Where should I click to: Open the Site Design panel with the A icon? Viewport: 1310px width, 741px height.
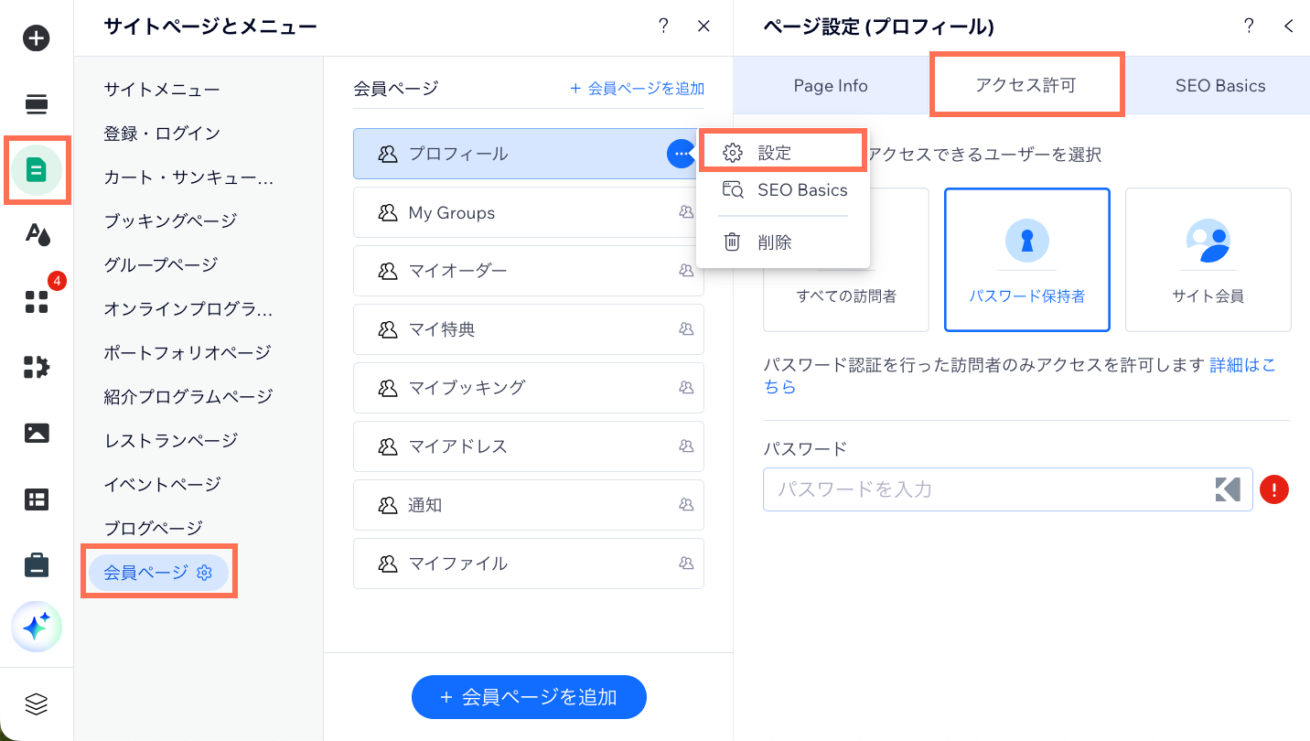[x=36, y=235]
